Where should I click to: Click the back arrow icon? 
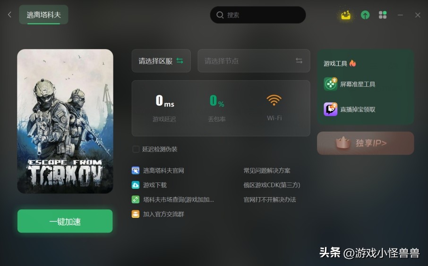click(x=10, y=15)
